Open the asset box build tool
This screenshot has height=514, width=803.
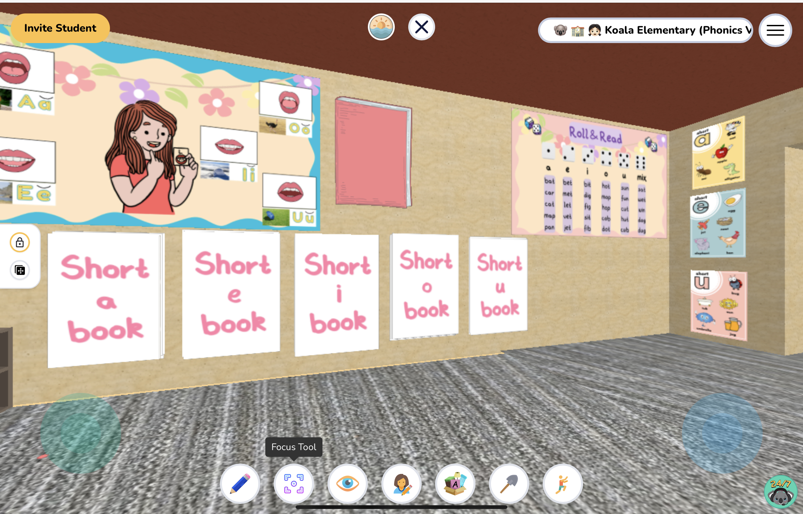[x=455, y=483]
